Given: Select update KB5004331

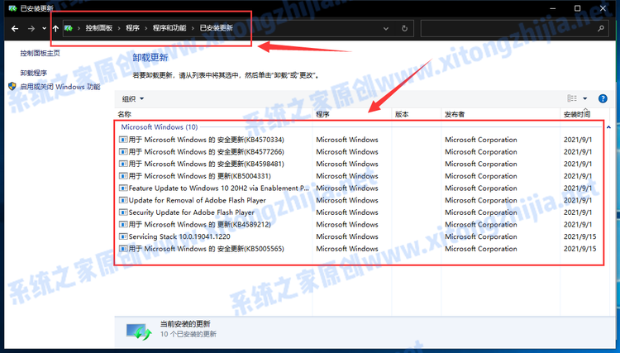Looking at the screenshot, I should point(200,176).
